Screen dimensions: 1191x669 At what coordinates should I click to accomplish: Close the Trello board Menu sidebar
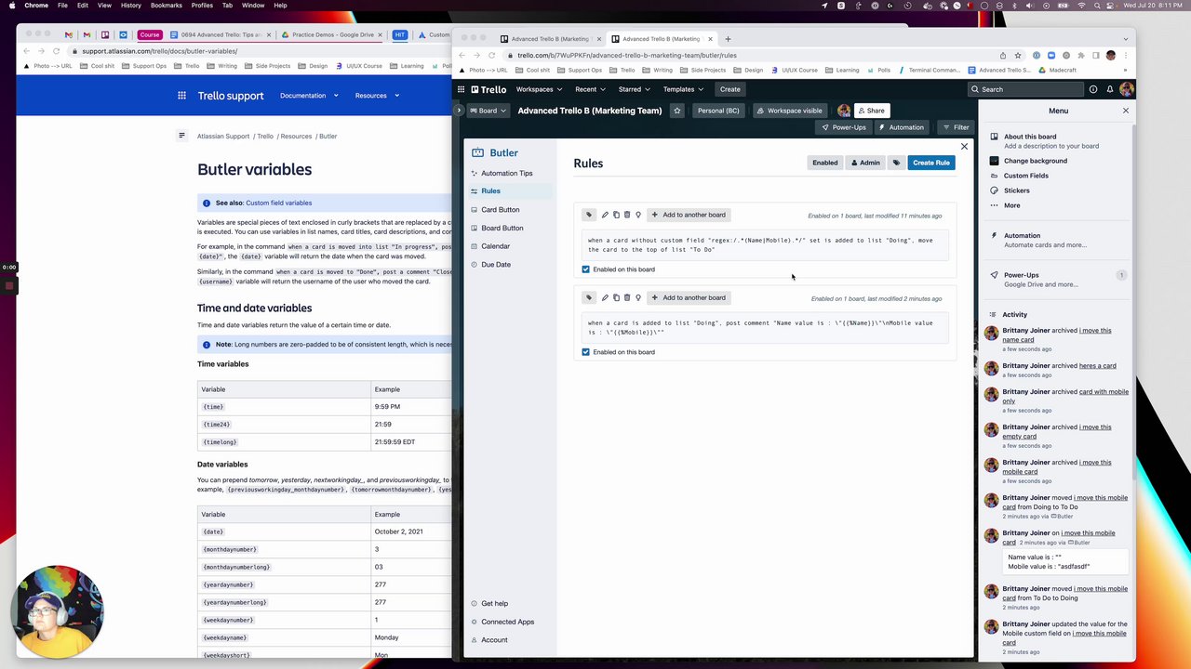pyautogui.click(x=1125, y=111)
